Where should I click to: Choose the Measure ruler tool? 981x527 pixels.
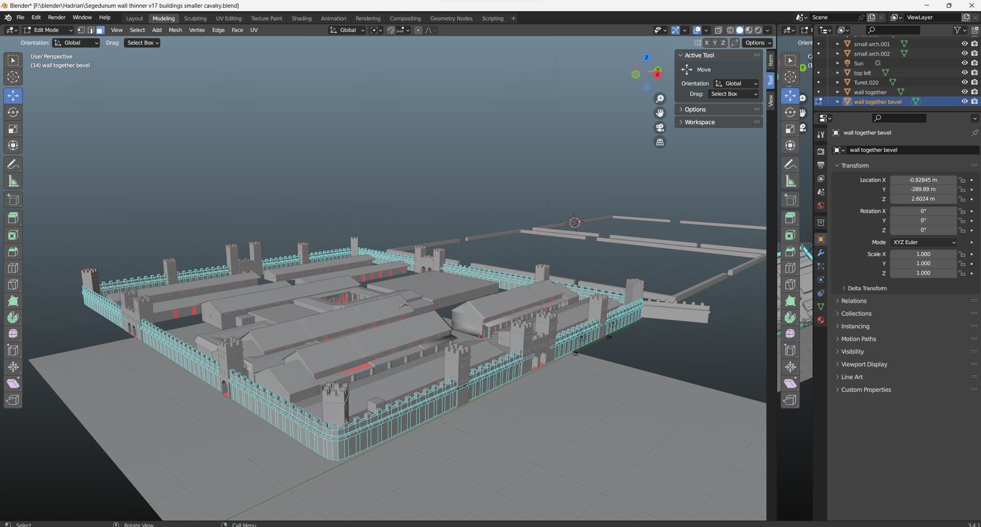click(x=13, y=181)
